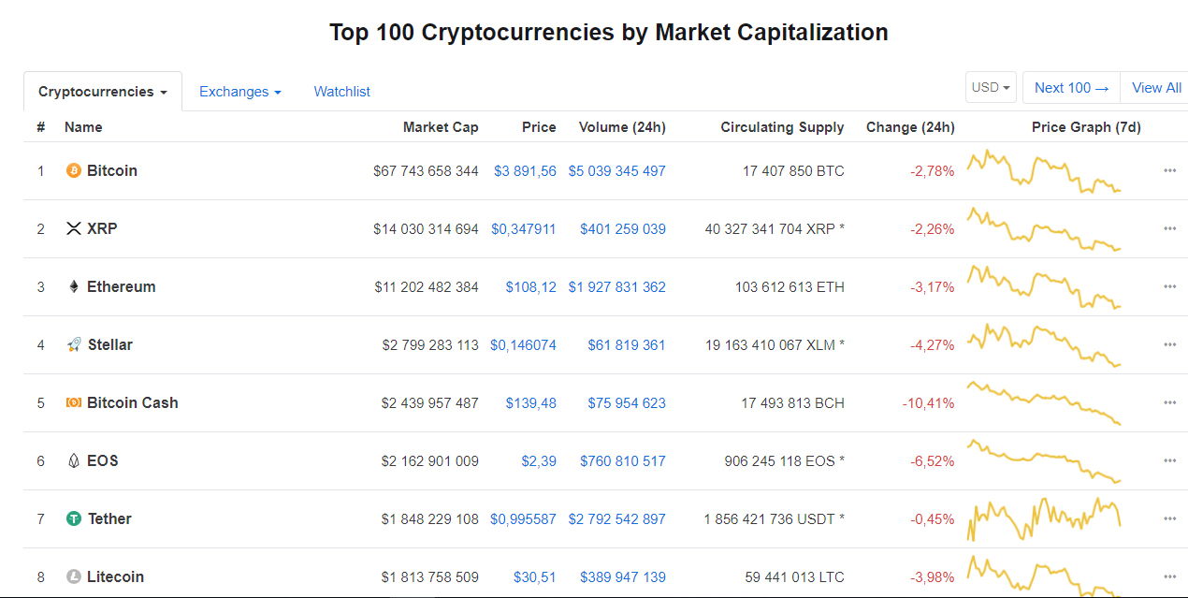Click the Tether 7-day price graph
The height and width of the screenshot is (598, 1188).
click(1044, 518)
